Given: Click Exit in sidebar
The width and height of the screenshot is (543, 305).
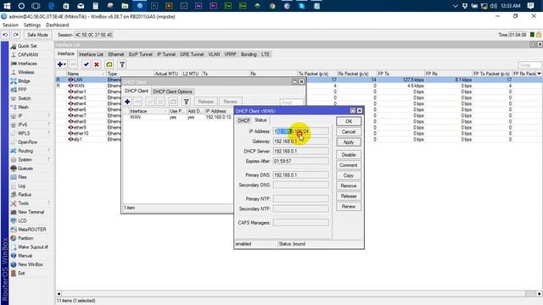Looking at the screenshot, I should (x=21, y=273).
